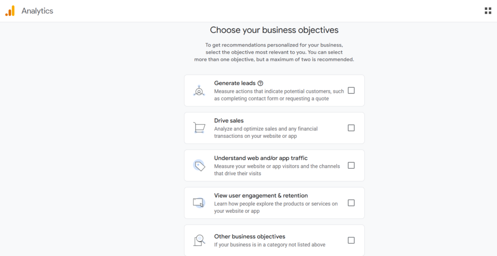
Task: Click the Drive sales shopping cart icon
Action: click(x=199, y=128)
